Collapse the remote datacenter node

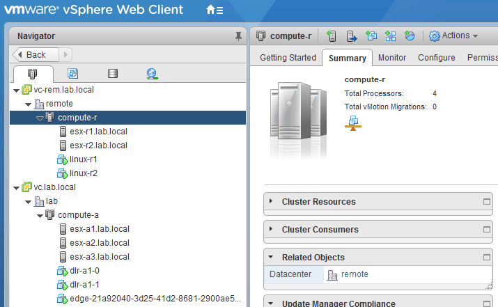28,104
